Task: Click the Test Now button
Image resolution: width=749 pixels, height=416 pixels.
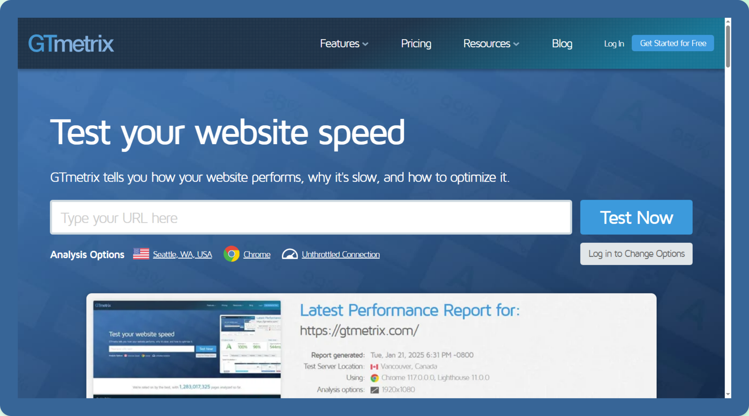Action: pos(636,217)
